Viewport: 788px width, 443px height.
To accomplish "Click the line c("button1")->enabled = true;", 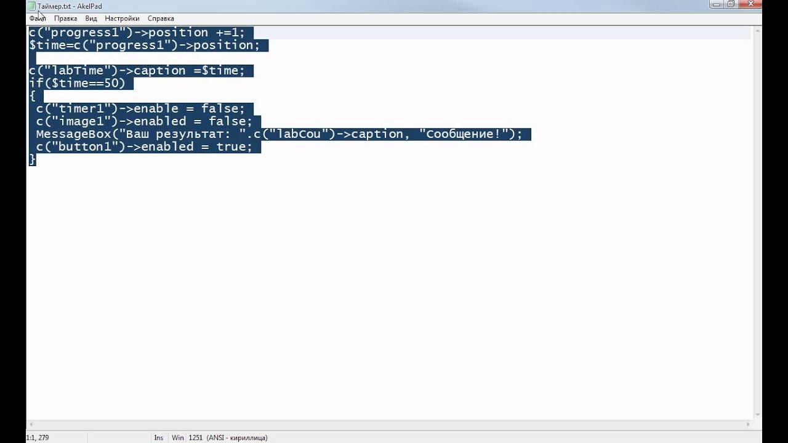I will click(144, 146).
